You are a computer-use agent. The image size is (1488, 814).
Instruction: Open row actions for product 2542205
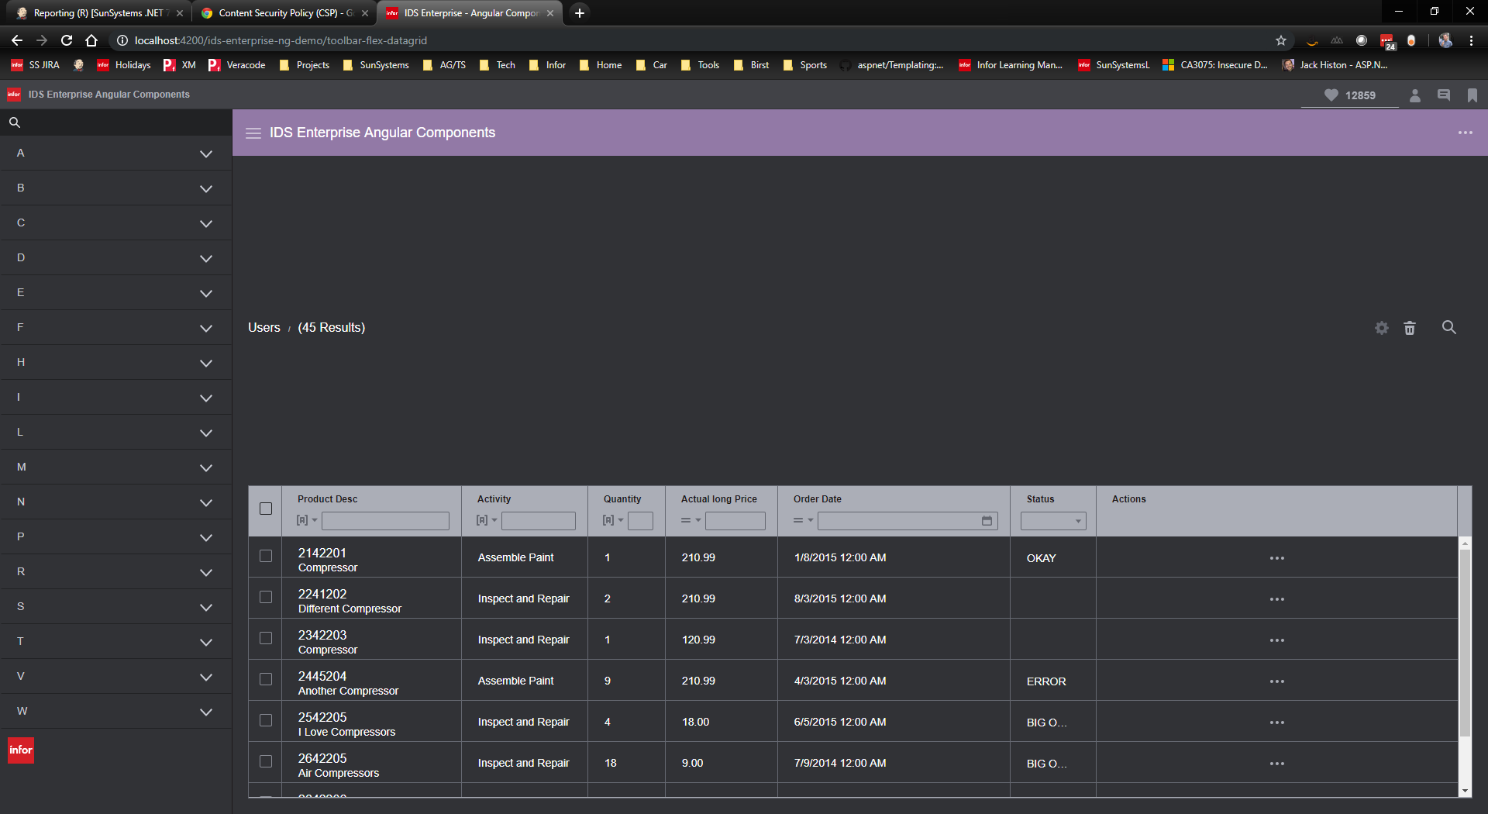[1277, 723]
